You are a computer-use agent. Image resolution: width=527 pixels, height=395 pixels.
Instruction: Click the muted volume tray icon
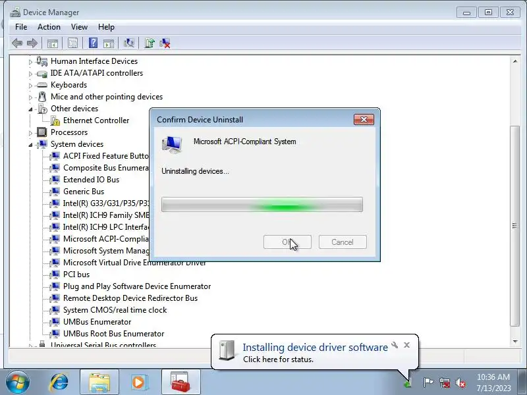460,382
